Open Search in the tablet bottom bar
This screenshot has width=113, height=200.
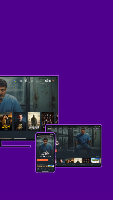coord(74,164)
